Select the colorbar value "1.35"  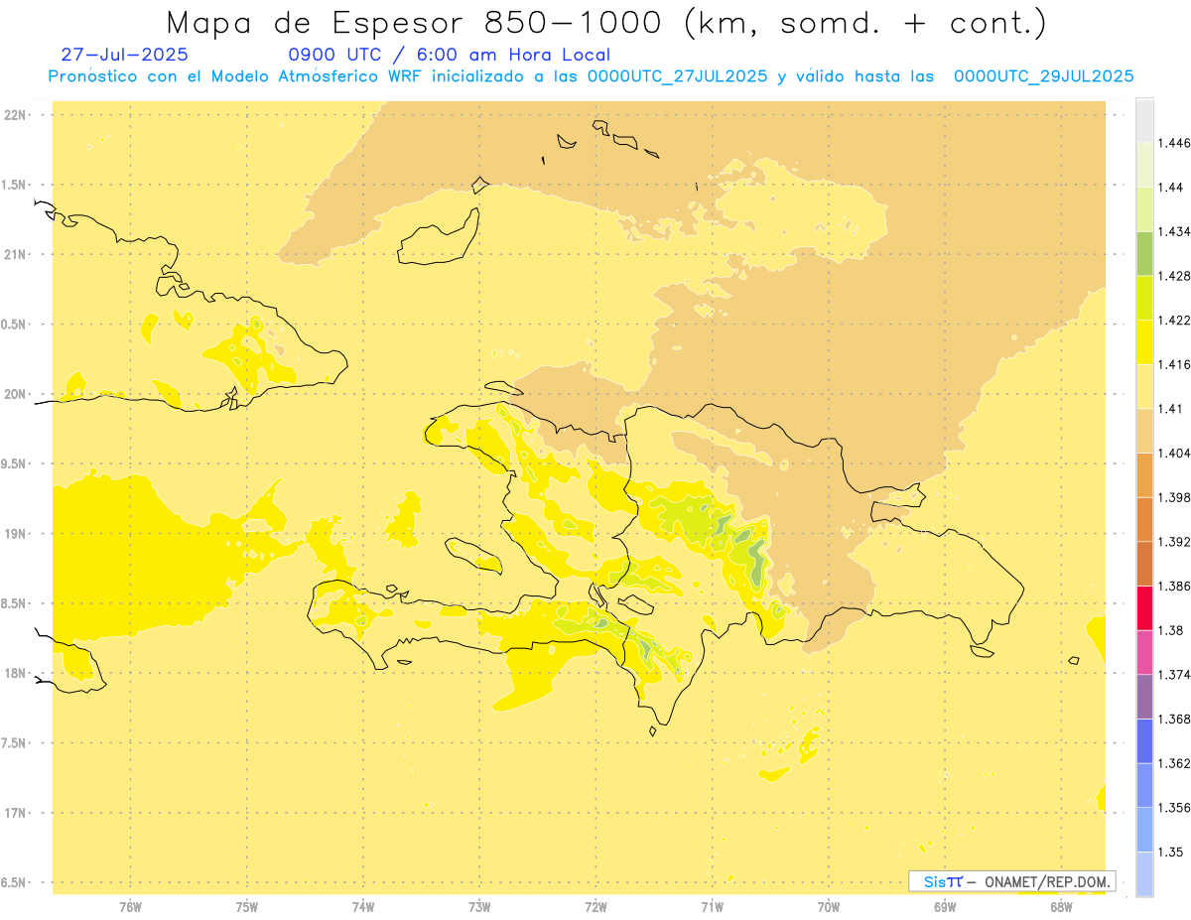(x=1171, y=852)
